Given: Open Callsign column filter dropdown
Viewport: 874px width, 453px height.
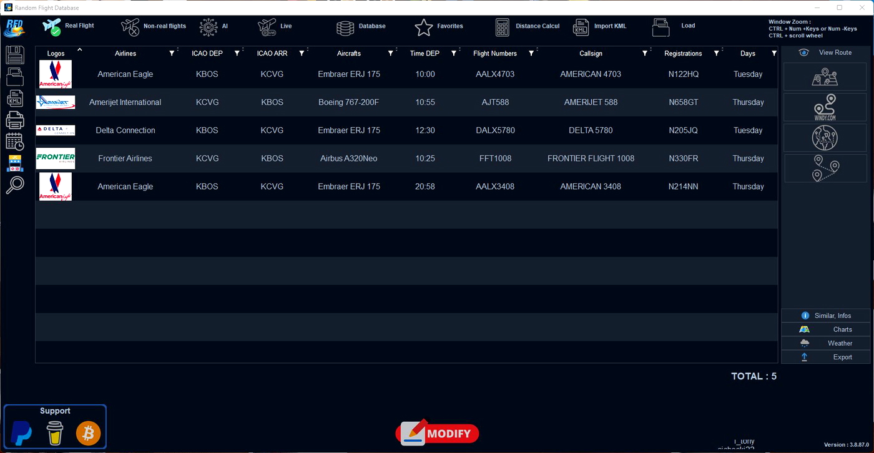Looking at the screenshot, I should 645,54.
